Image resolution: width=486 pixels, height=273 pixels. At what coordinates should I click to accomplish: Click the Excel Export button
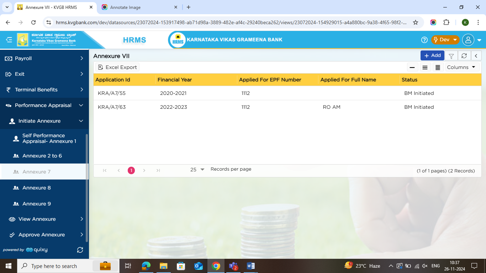tap(117, 67)
